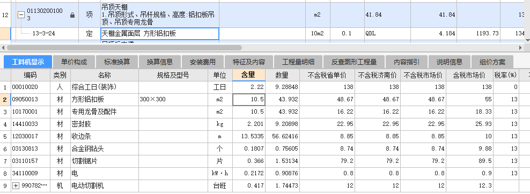Click the 含量 column header
Screen dimensions: 530x194
tap(249, 75)
